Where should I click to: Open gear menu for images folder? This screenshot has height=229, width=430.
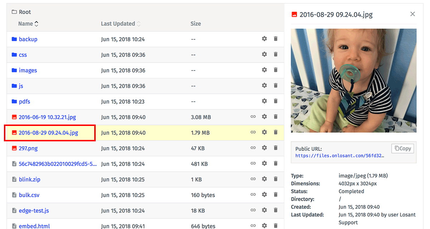click(x=264, y=70)
